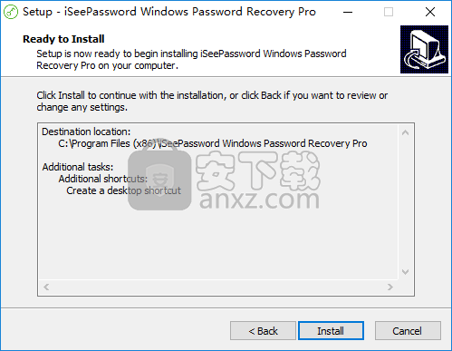Go back with the Back button

click(263, 331)
